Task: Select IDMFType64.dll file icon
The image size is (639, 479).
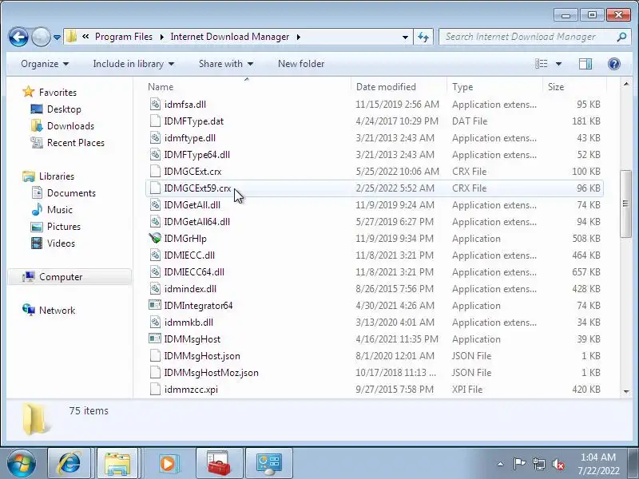Action: pos(155,155)
